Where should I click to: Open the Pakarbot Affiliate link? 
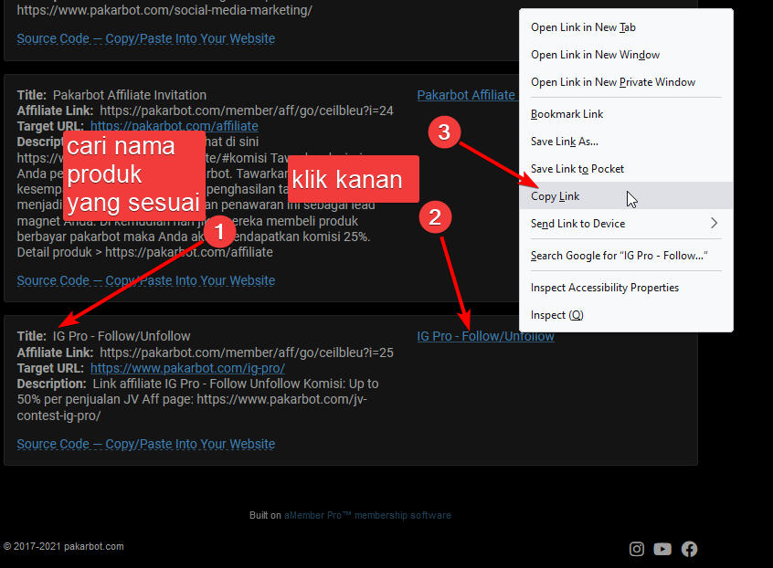pyautogui.click(x=466, y=95)
